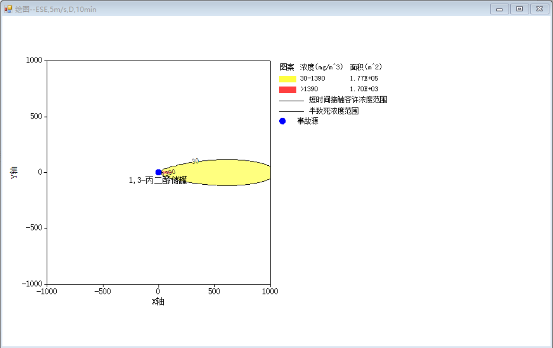Click the Y-axis tick label '-500'

pyautogui.click(x=34, y=228)
